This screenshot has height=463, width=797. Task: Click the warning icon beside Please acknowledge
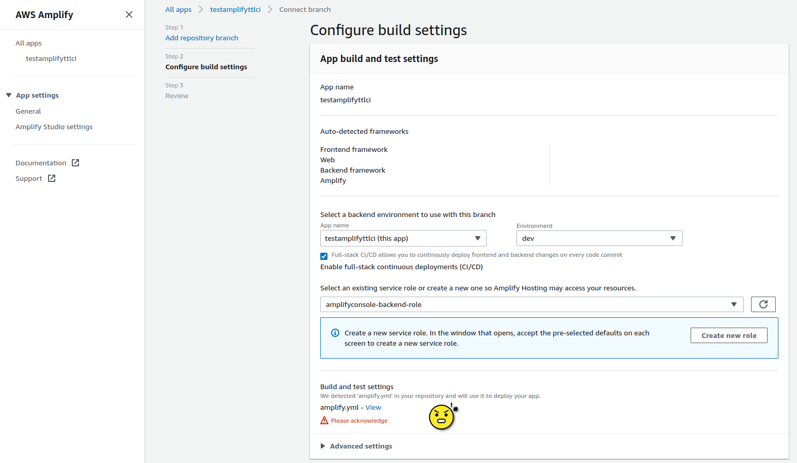click(324, 421)
